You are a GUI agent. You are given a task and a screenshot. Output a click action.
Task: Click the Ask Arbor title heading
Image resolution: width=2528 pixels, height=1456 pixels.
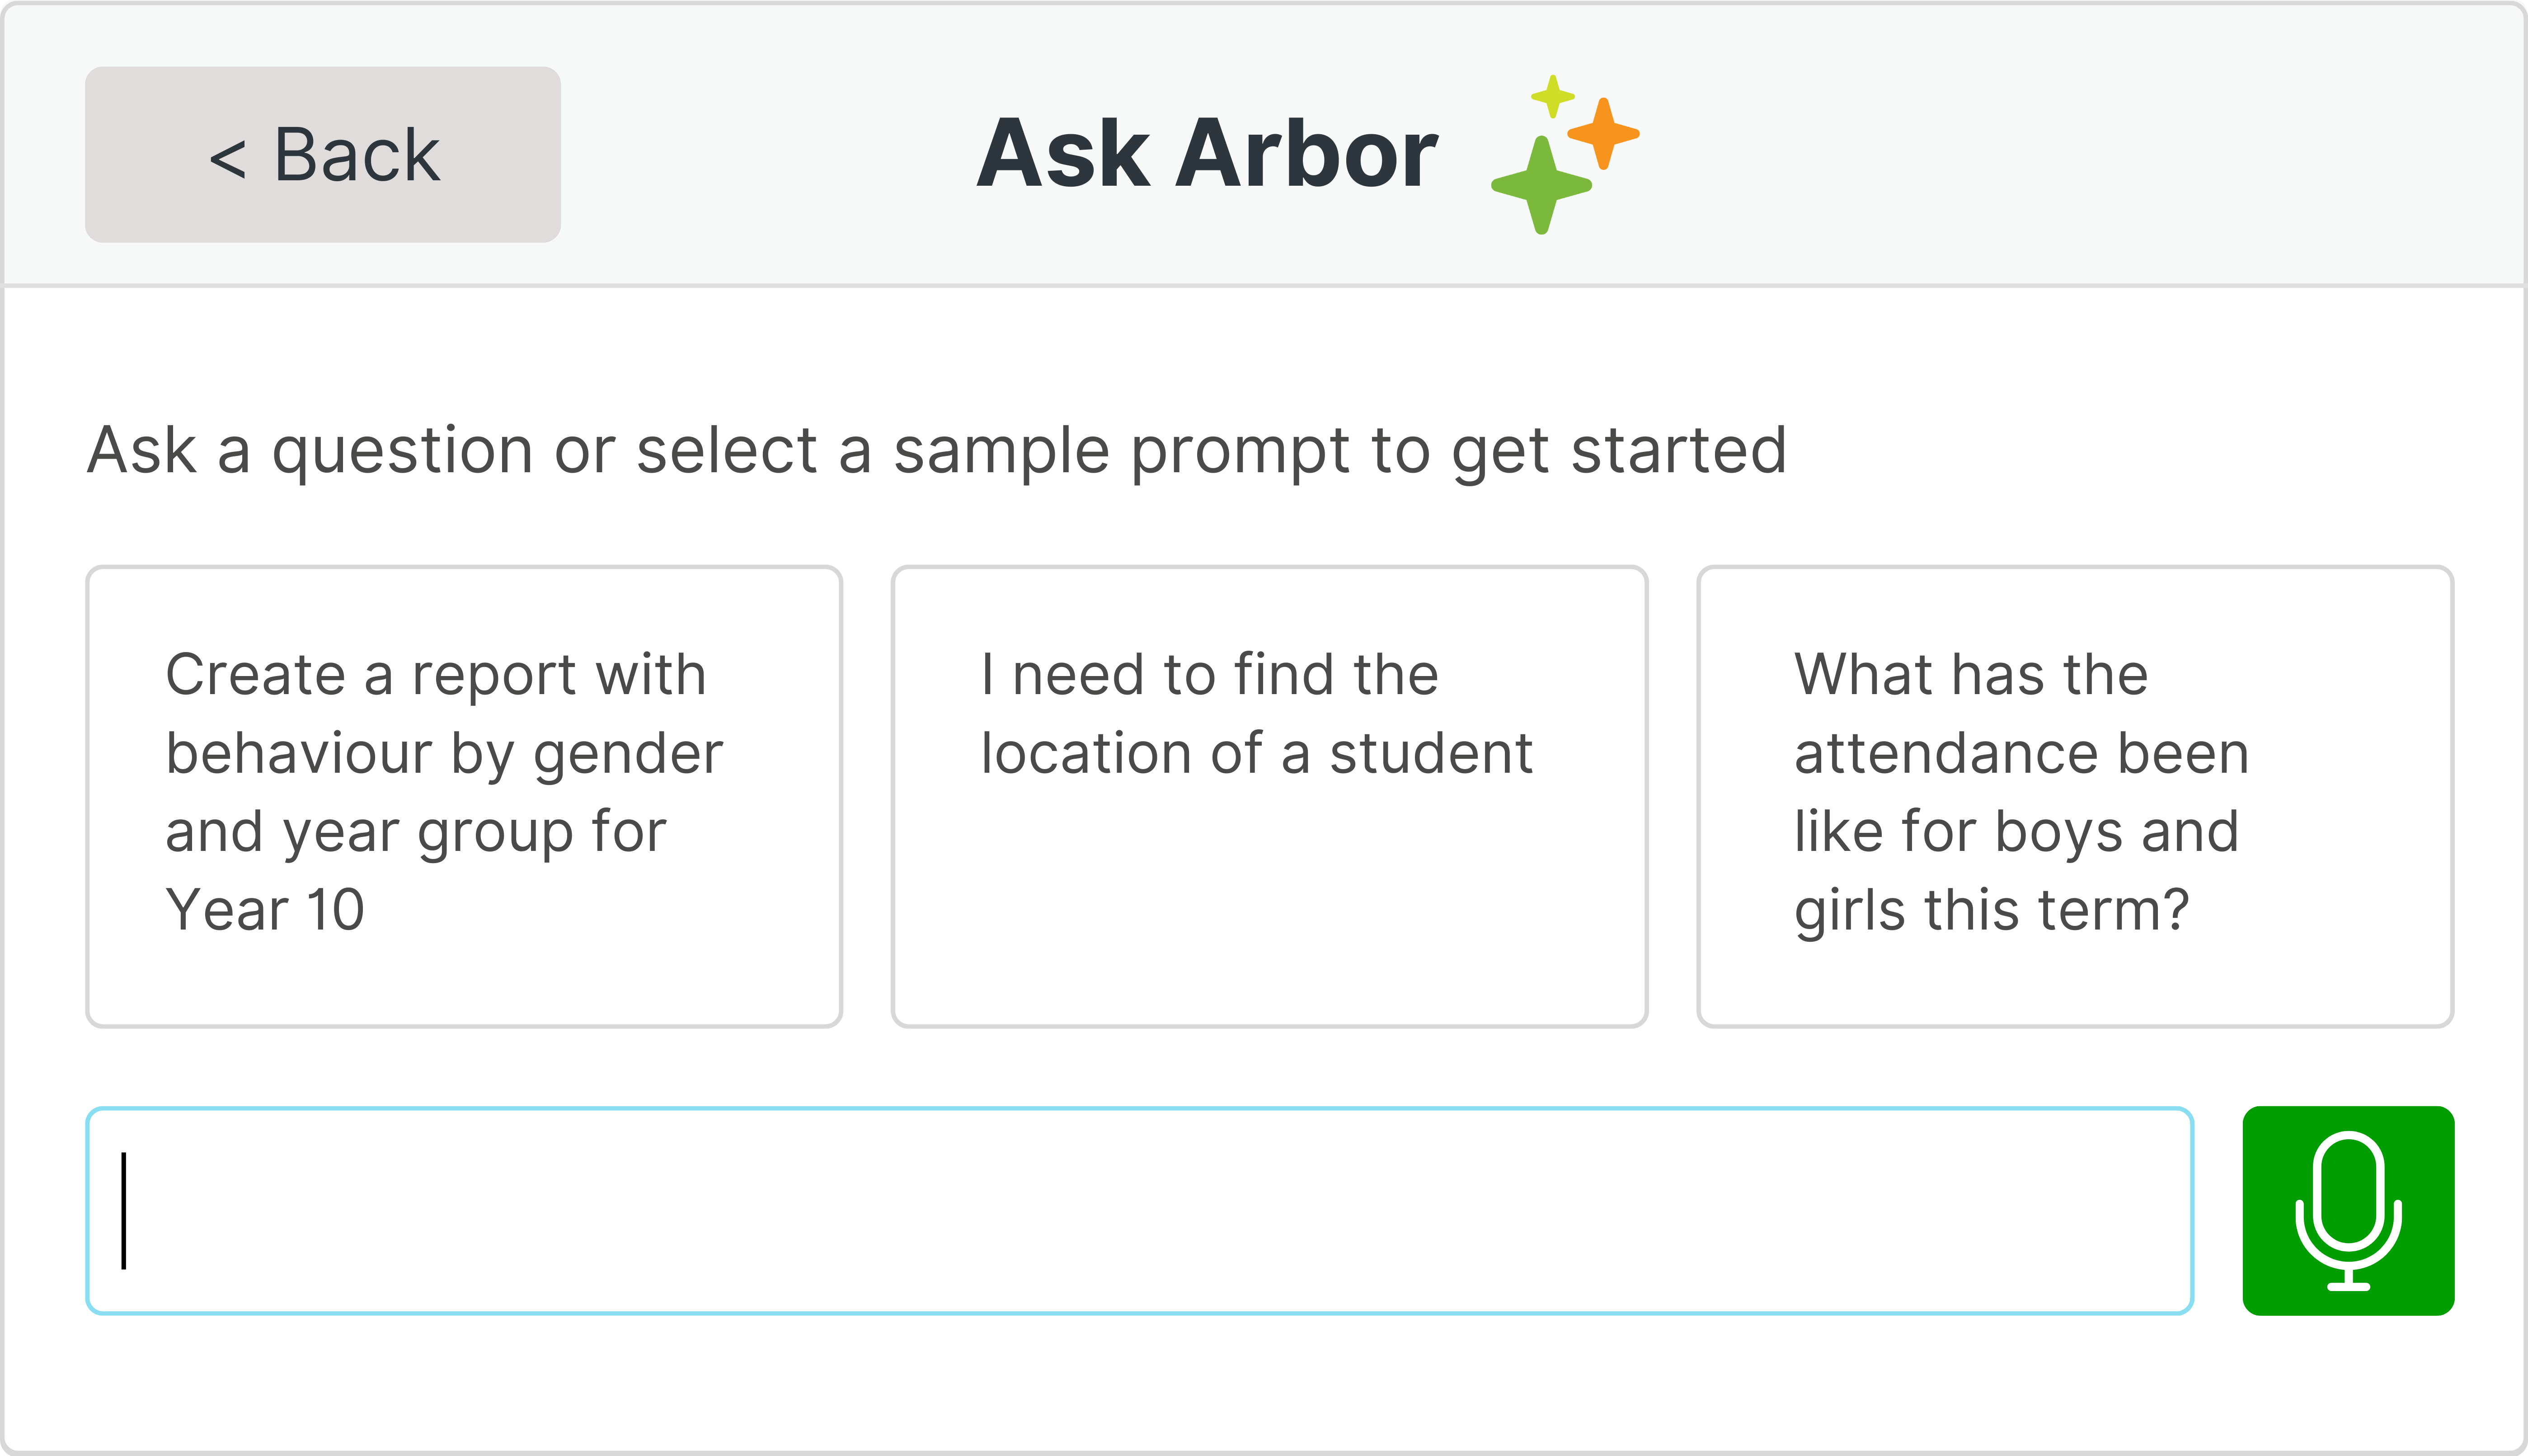(x=1206, y=154)
